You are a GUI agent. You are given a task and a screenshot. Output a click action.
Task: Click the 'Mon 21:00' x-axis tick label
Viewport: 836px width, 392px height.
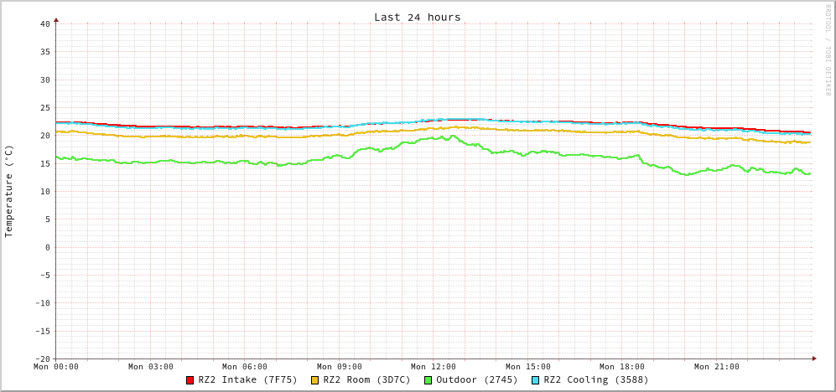pos(716,367)
